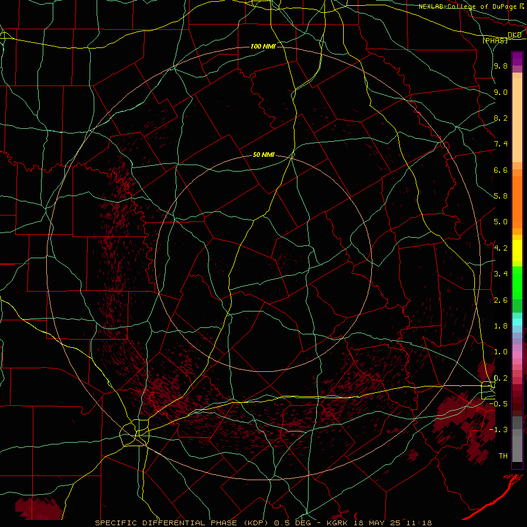Screen dimensions: 527x527
Task: Click the bright orange color scale segment
Action: click(517, 203)
